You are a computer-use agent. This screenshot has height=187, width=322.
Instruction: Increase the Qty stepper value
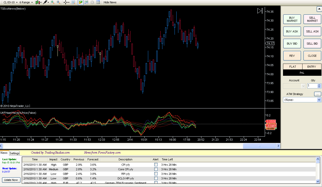(319, 85)
